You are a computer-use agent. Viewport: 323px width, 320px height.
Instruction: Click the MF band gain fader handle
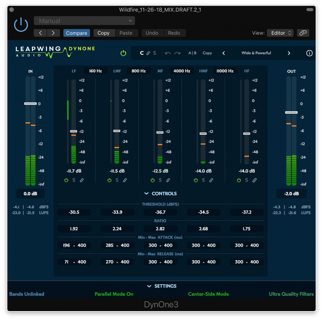pyautogui.click(x=160, y=132)
